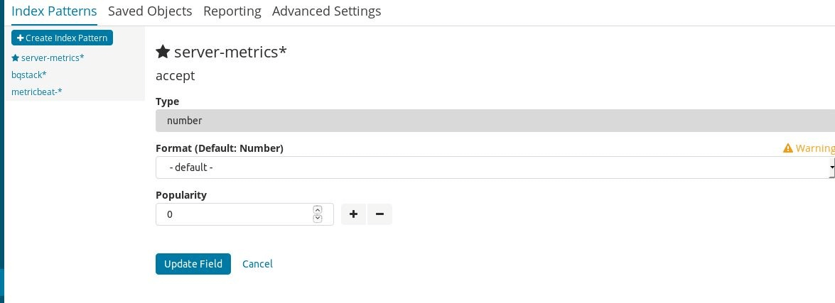Click the orange Warning triangle icon
The height and width of the screenshot is (303, 835).
[x=787, y=148]
